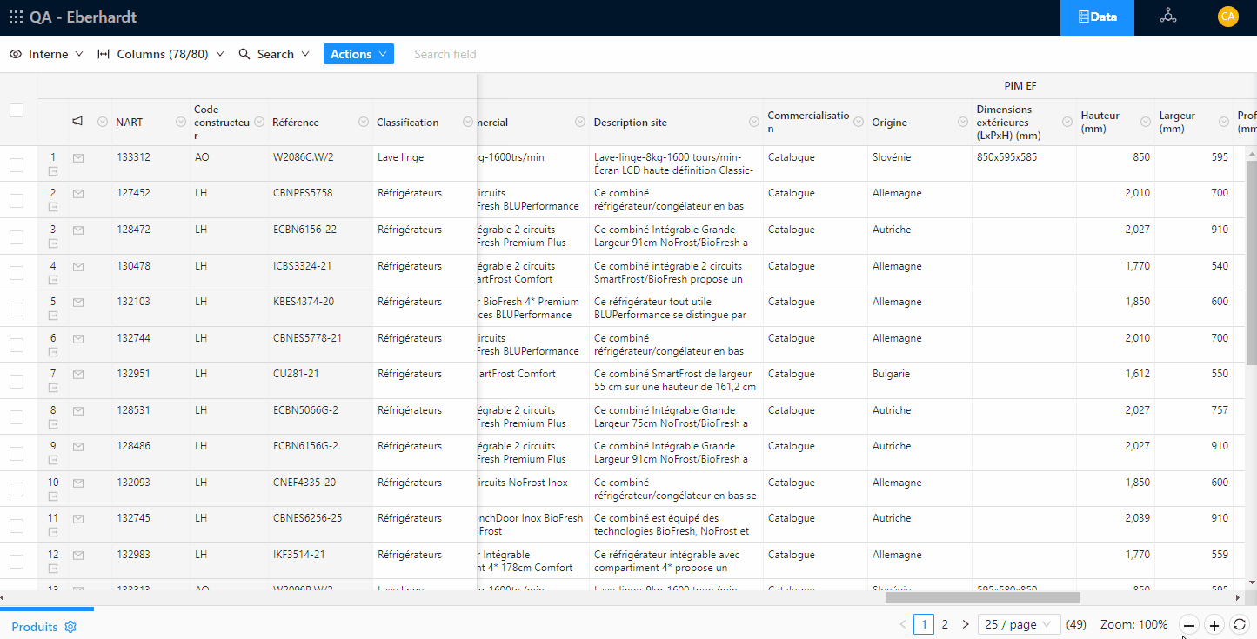Click the envelope icon in row 1

click(78, 158)
